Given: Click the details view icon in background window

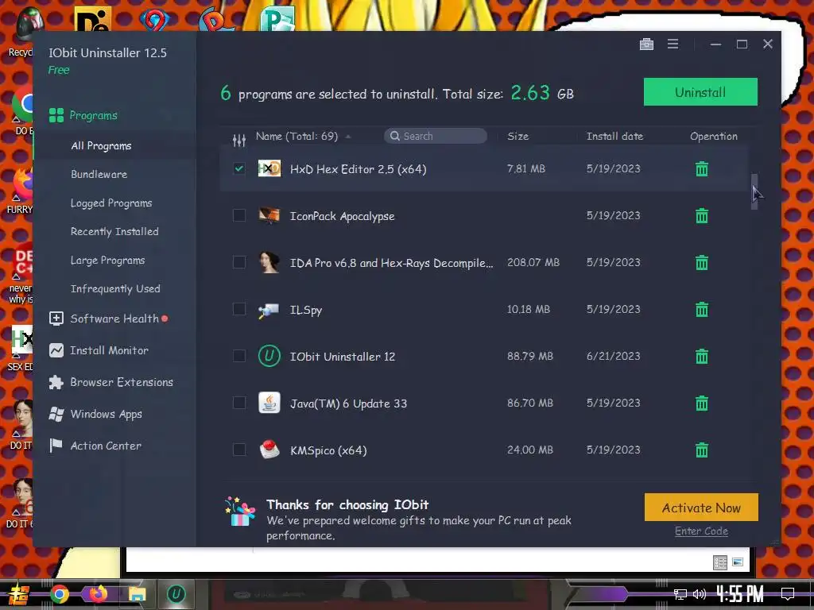Looking at the screenshot, I should click(720, 563).
